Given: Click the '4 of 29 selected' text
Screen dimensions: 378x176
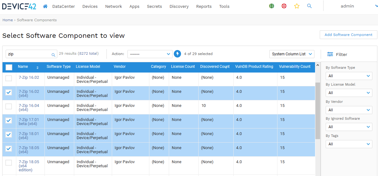Looking at the screenshot, I should pos(198,54).
